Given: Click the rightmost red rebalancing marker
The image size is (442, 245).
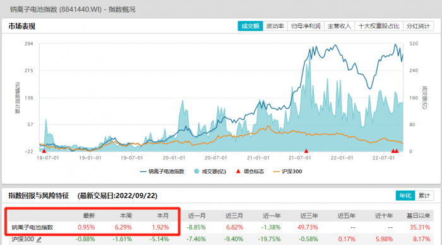Looking at the screenshot, I should (397, 151).
